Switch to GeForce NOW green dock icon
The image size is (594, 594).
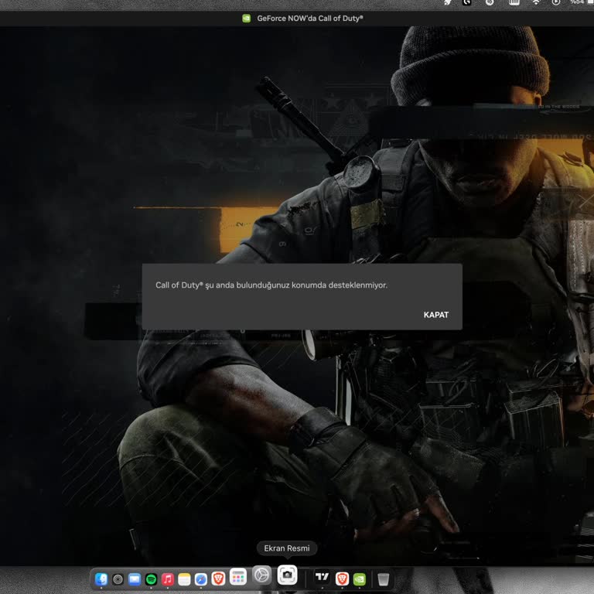[359, 579]
